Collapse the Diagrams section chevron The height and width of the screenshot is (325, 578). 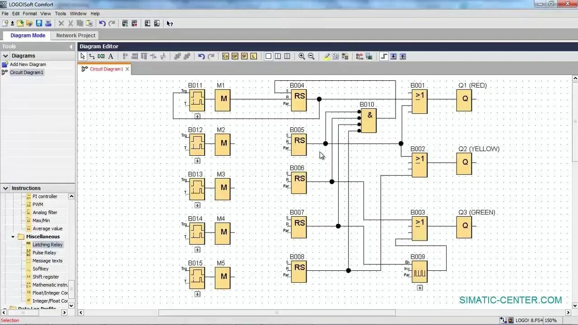(5, 56)
